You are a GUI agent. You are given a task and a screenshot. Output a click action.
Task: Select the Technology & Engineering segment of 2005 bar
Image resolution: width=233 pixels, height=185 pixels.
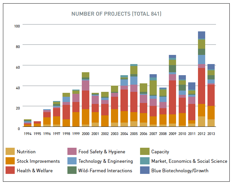click(134, 81)
